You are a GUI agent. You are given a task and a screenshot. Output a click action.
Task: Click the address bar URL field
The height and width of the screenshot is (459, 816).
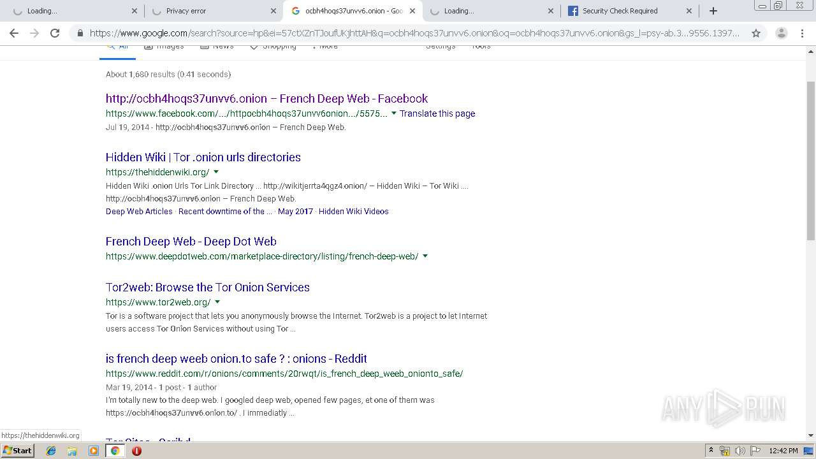click(414, 33)
